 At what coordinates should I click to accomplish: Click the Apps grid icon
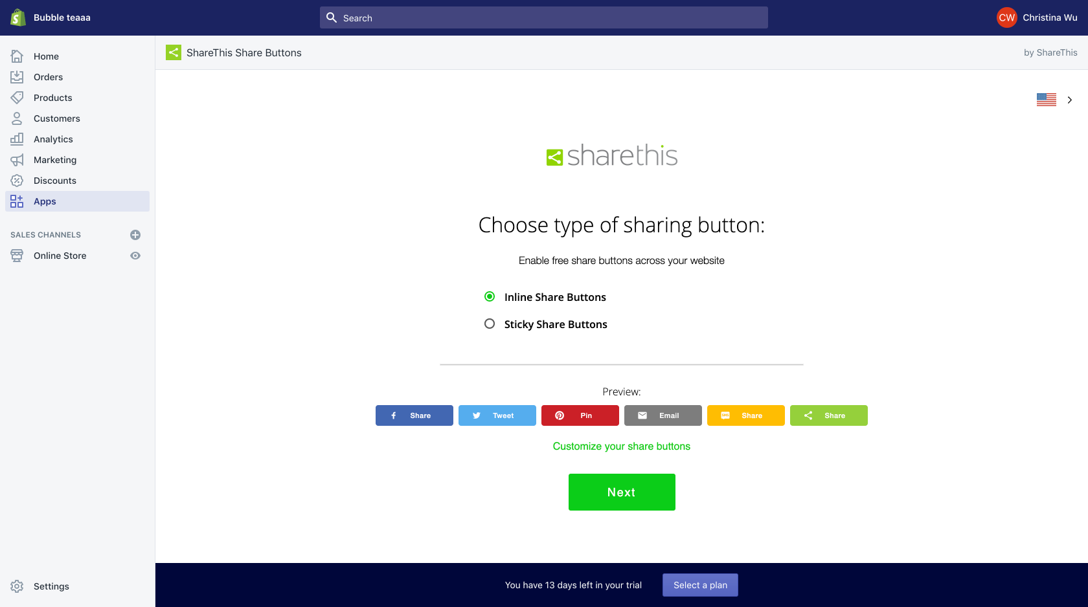point(17,201)
